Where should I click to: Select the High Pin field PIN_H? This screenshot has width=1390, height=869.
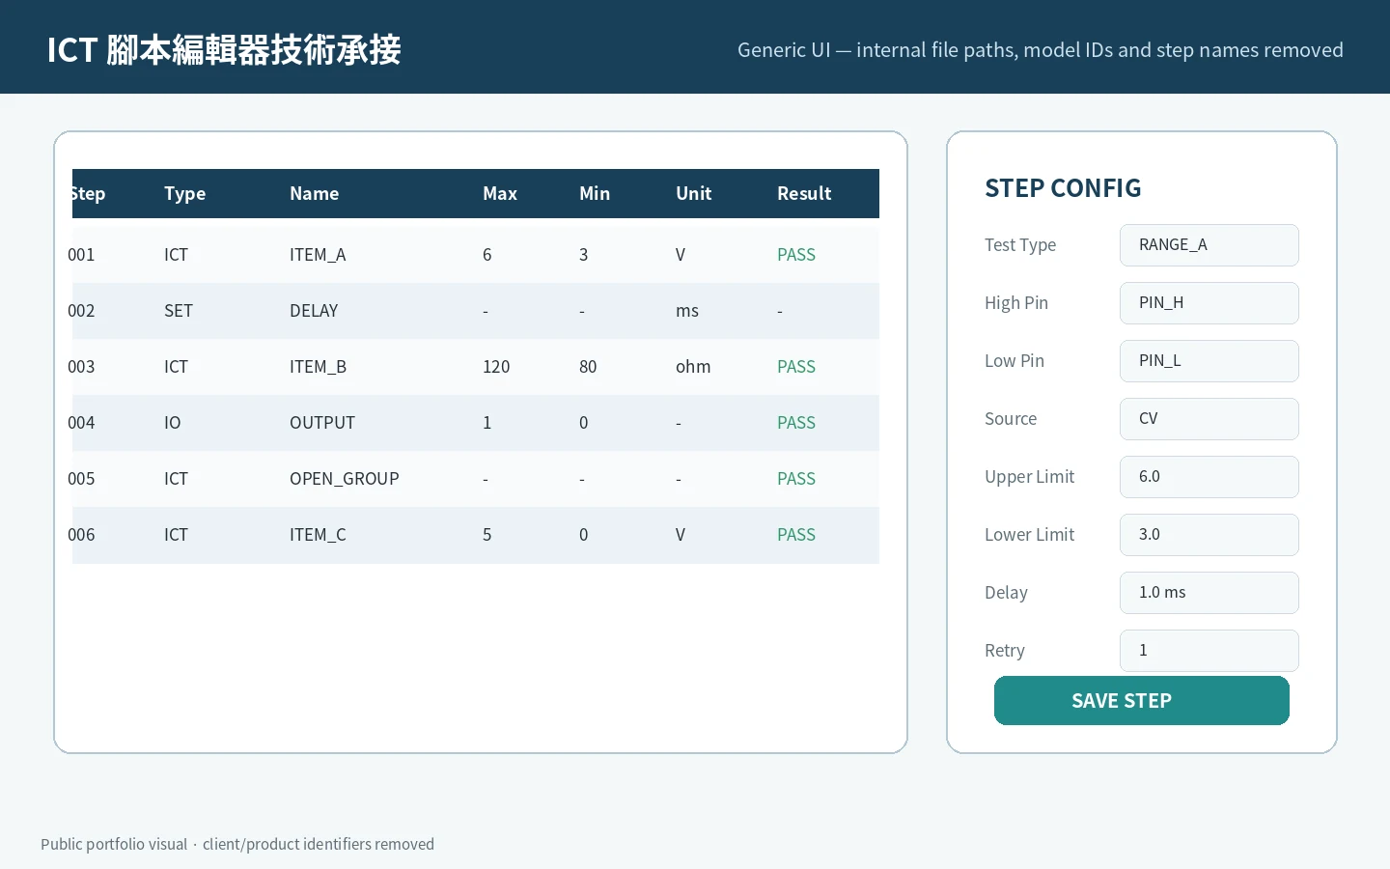[x=1209, y=303]
